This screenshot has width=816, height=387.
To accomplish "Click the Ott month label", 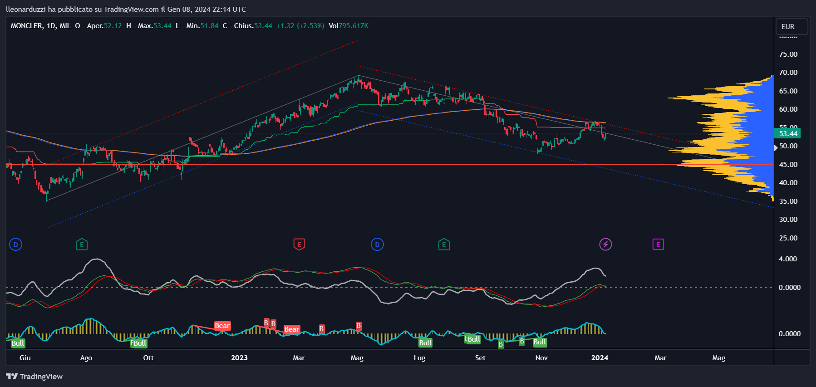I will coord(148,358).
